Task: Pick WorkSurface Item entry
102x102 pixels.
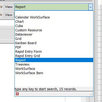Action: tap(29, 73)
